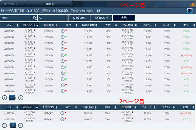Select page 2 in second pager
The height and width of the screenshot is (130, 196).
[x=13, y=125]
